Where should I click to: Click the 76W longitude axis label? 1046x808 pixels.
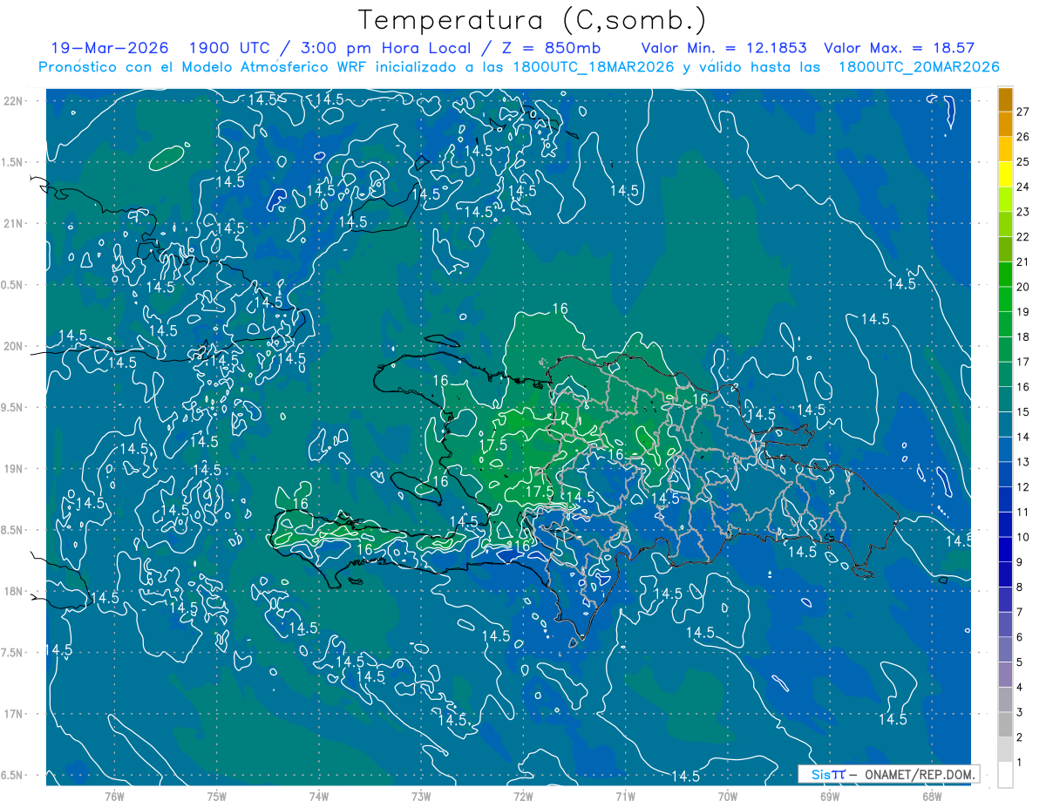(x=114, y=796)
